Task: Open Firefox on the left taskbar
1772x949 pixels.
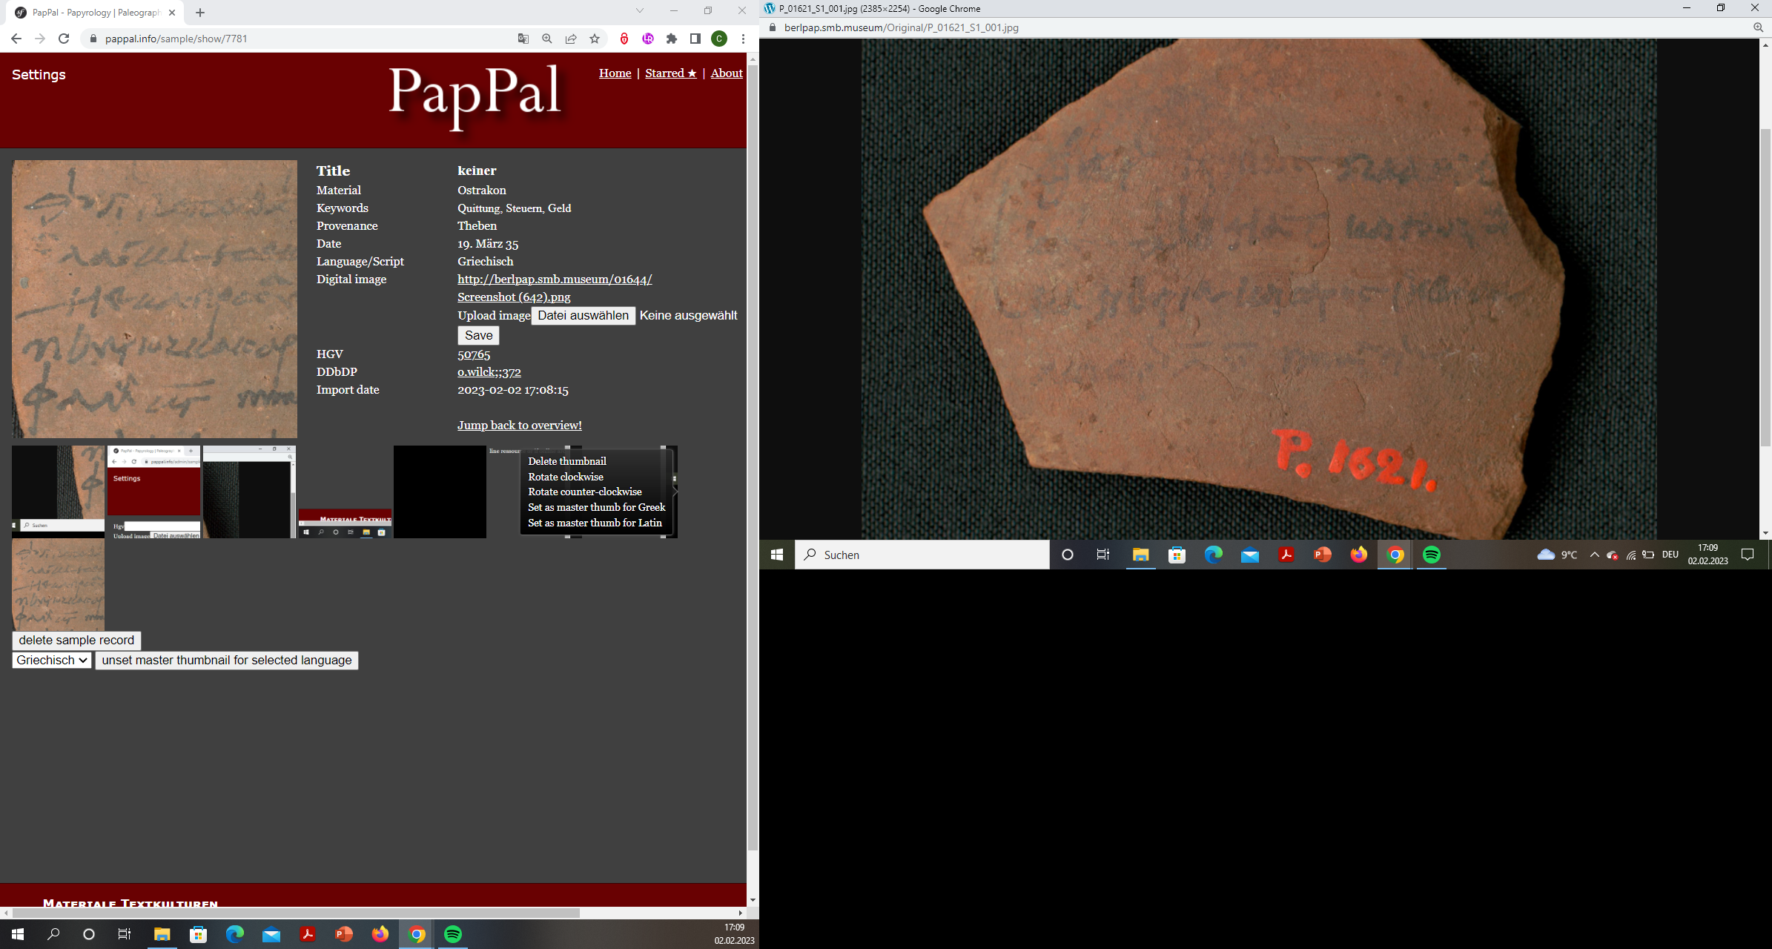Action: [x=380, y=934]
